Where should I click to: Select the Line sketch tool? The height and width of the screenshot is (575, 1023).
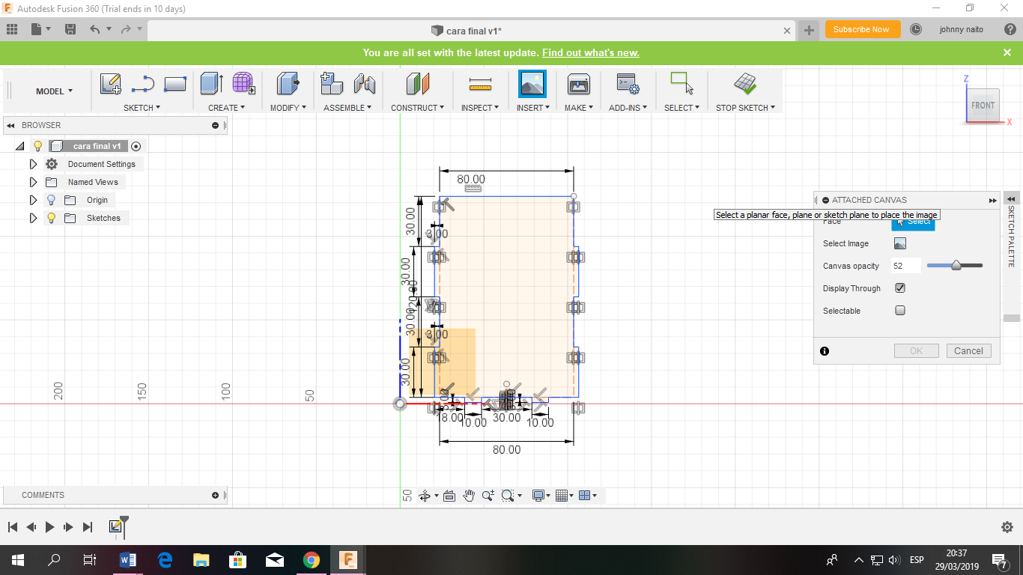142,84
